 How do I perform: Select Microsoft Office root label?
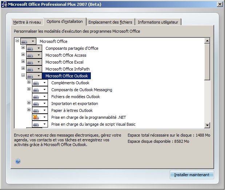tap(53, 41)
